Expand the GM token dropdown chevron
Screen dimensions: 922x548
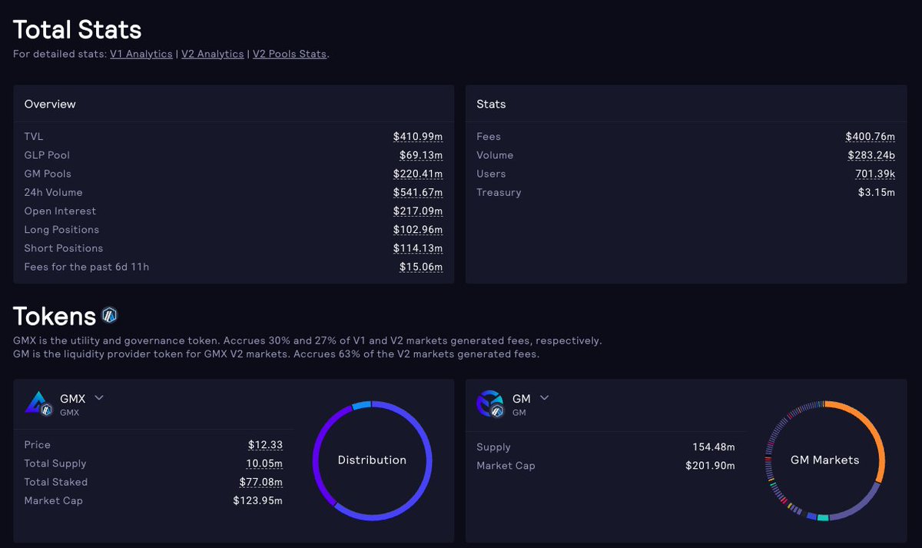(544, 397)
